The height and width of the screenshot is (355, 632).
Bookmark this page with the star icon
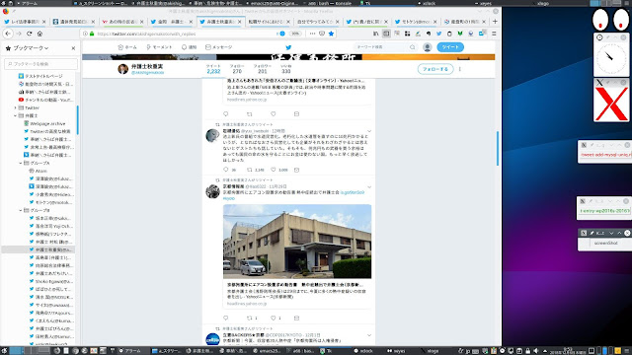331,34
